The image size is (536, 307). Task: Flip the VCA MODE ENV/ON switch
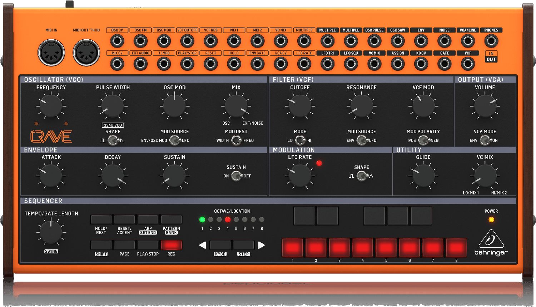(x=485, y=140)
